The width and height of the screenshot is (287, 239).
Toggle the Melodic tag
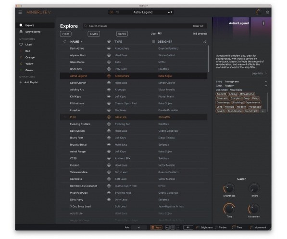pyautogui.click(x=229, y=107)
